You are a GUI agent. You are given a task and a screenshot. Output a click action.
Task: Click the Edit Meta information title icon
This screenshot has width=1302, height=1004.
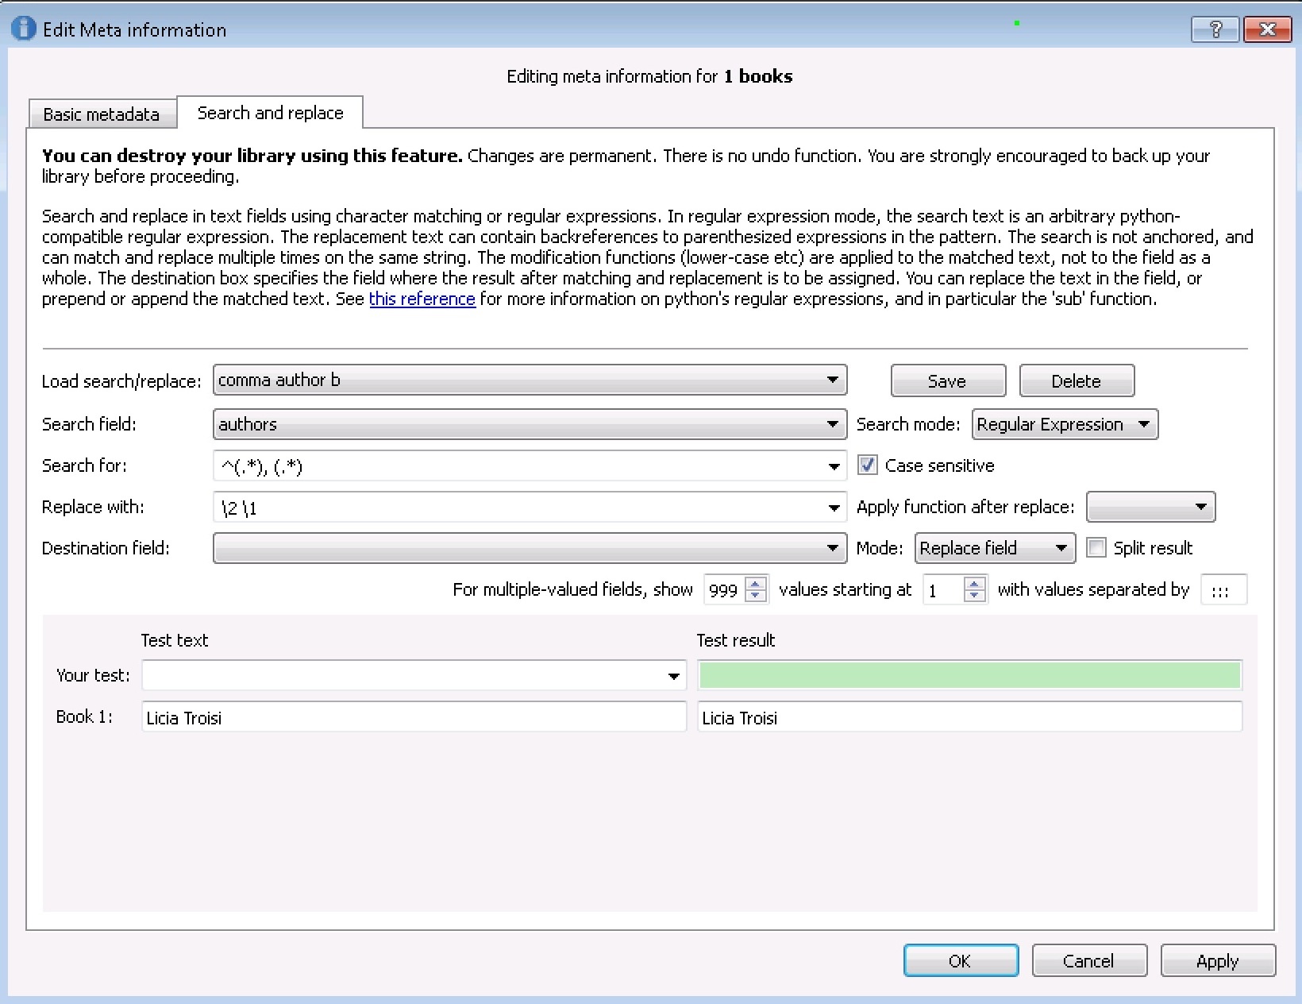tap(23, 29)
